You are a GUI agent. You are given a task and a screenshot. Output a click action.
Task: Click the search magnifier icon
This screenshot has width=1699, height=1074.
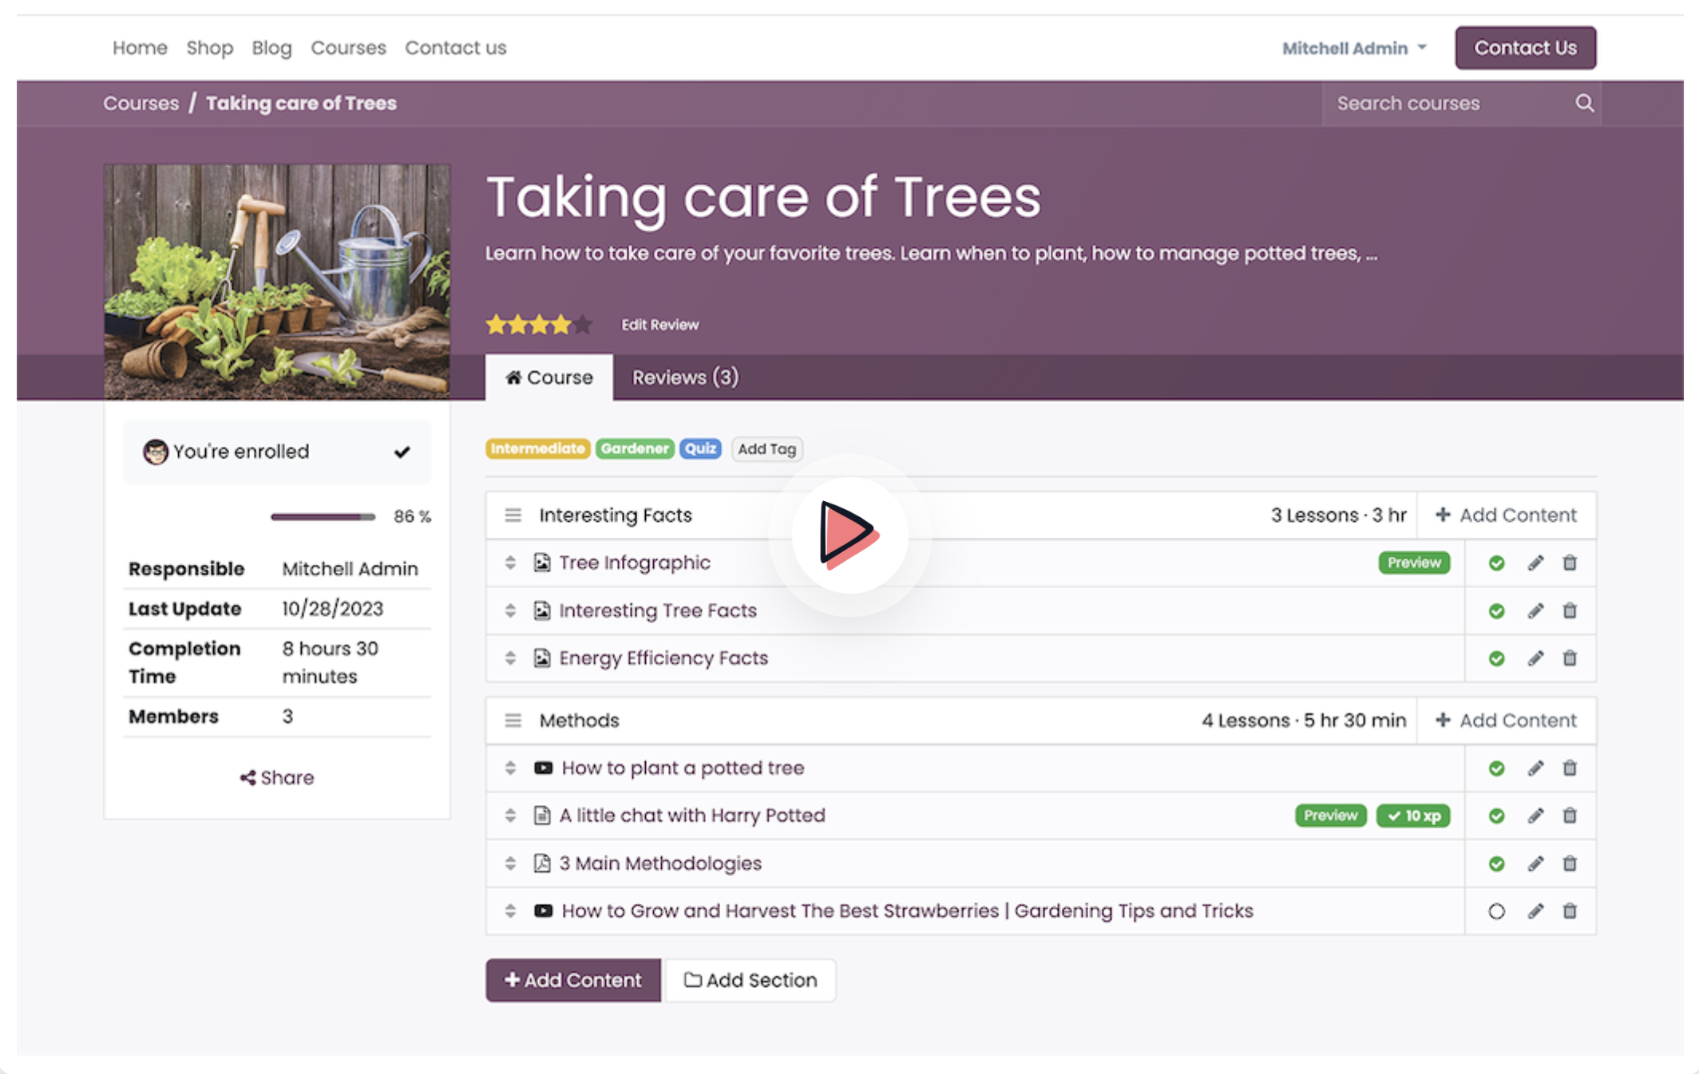pos(1584,103)
